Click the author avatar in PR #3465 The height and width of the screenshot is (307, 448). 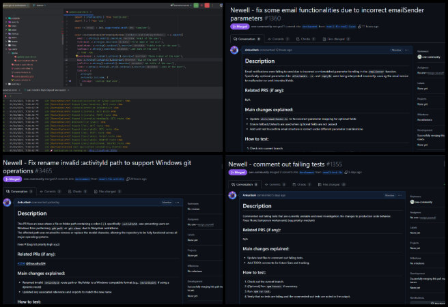[7, 203]
